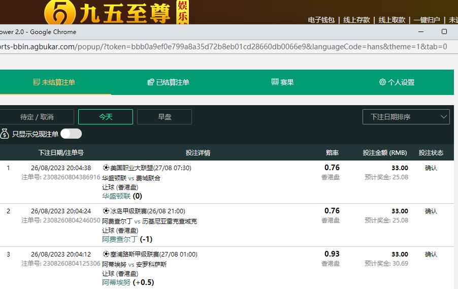Select the 待定 / 取消 filter
458x289 pixels.
(x=37, y=117)
